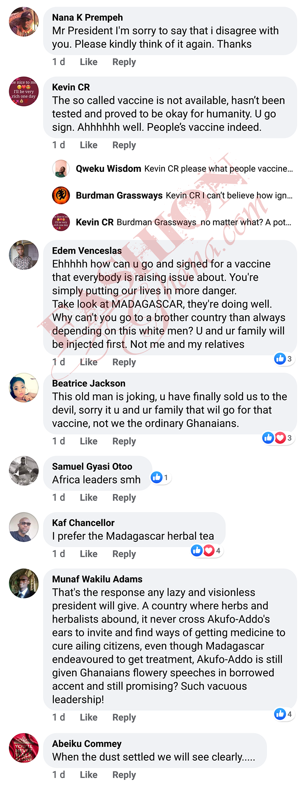This screenshot has width=306, height=789.
Task: Open Abeiku Commey's profile picture
Action: [x=24, y=748]
